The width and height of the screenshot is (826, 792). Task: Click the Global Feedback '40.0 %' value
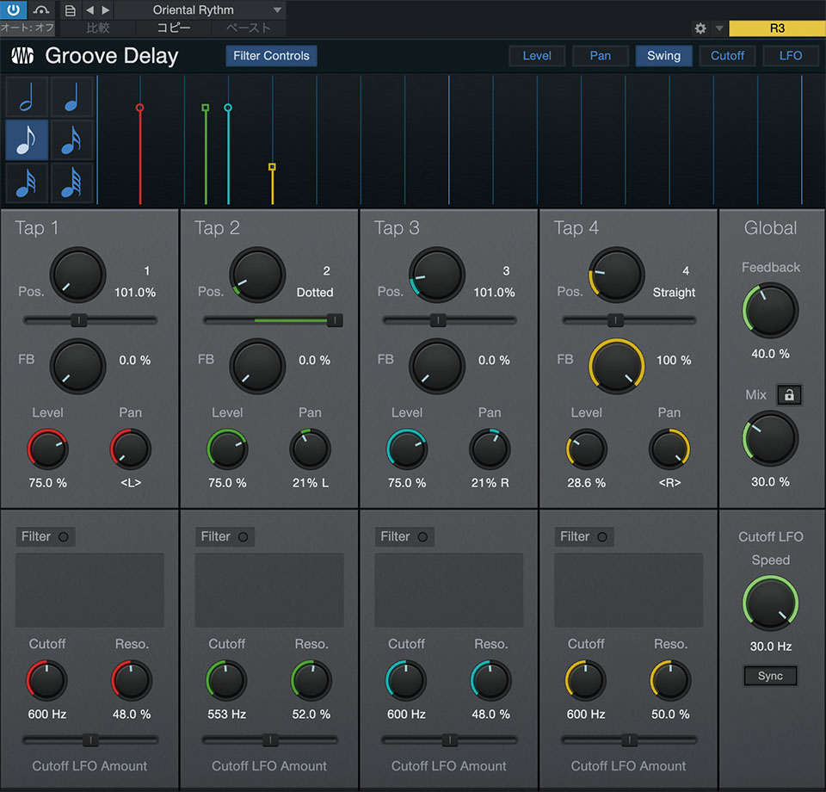(x=770, y=354)
